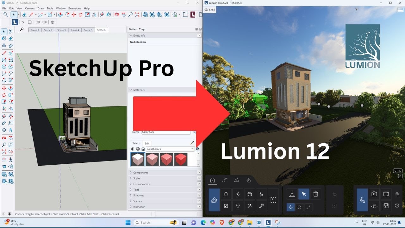Click the search magnifier beside scene tabs

(22, 29)
